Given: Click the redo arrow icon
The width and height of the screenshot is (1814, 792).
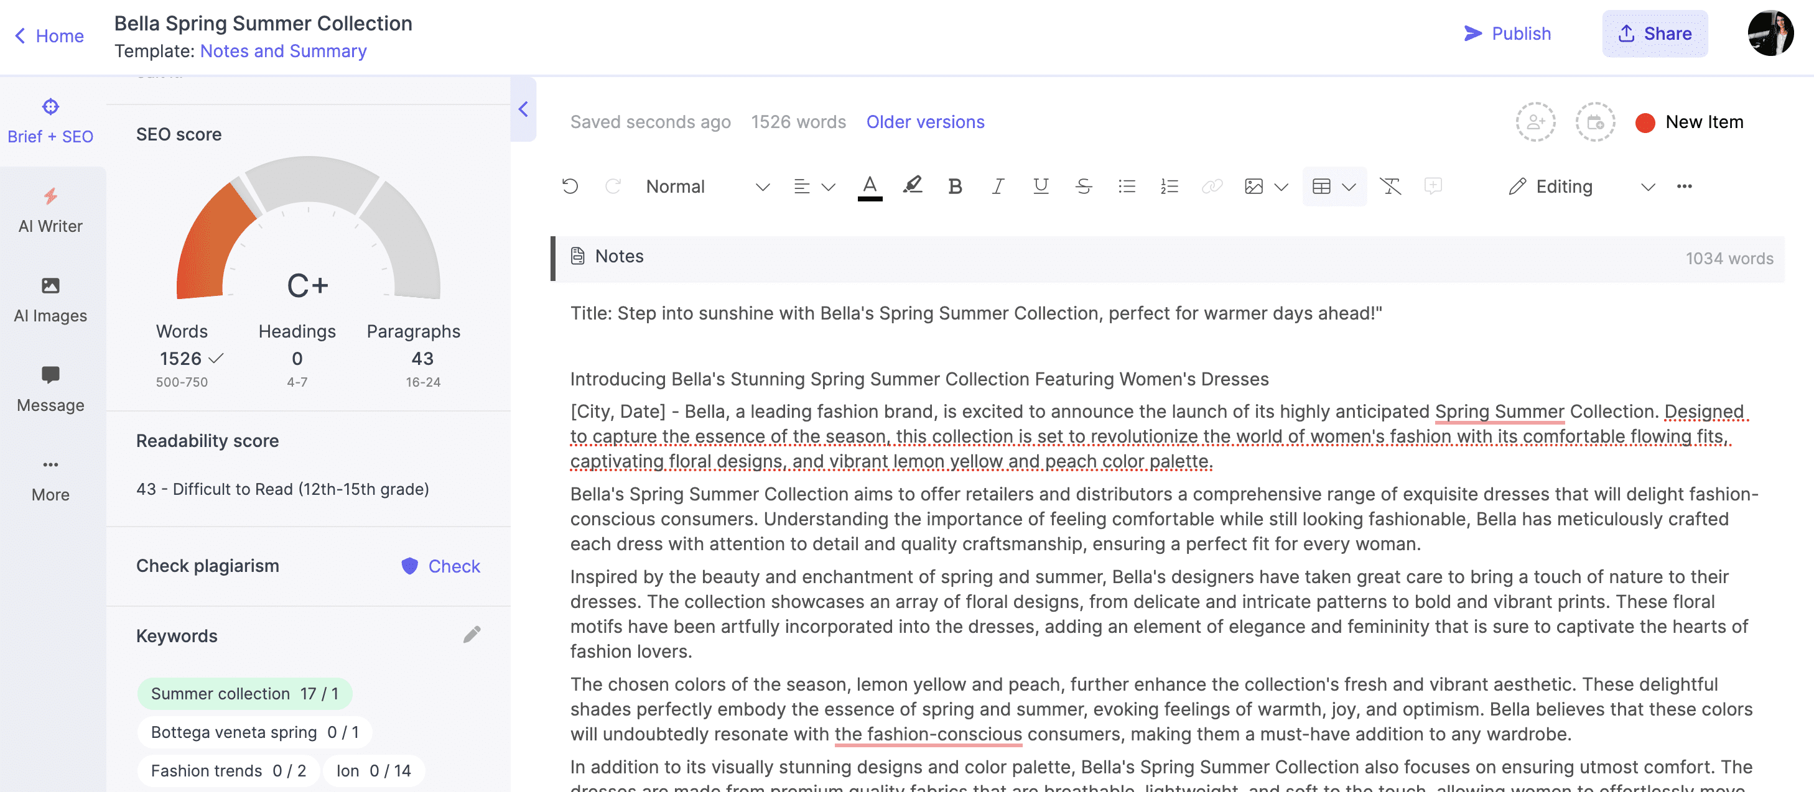Looking at the screenshot, I should [x=613, y=186].
